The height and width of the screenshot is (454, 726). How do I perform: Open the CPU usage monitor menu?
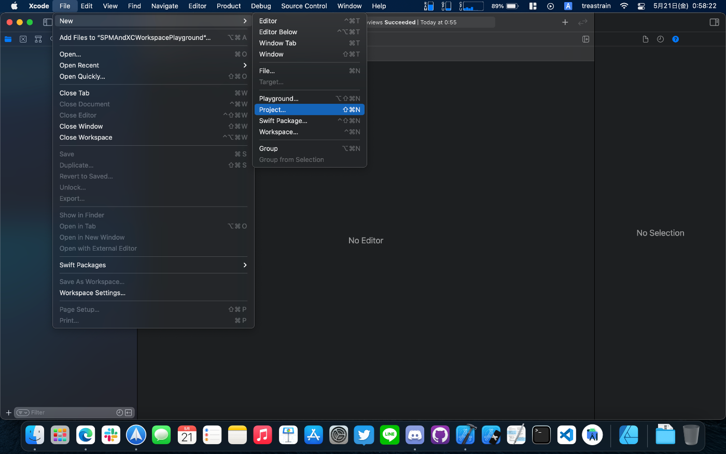pyautogui.click(x=471, y=6)
